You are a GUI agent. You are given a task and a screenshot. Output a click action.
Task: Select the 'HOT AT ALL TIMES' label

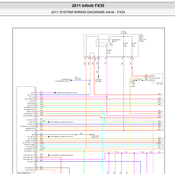pyautogui.click(x=123, y=32)
